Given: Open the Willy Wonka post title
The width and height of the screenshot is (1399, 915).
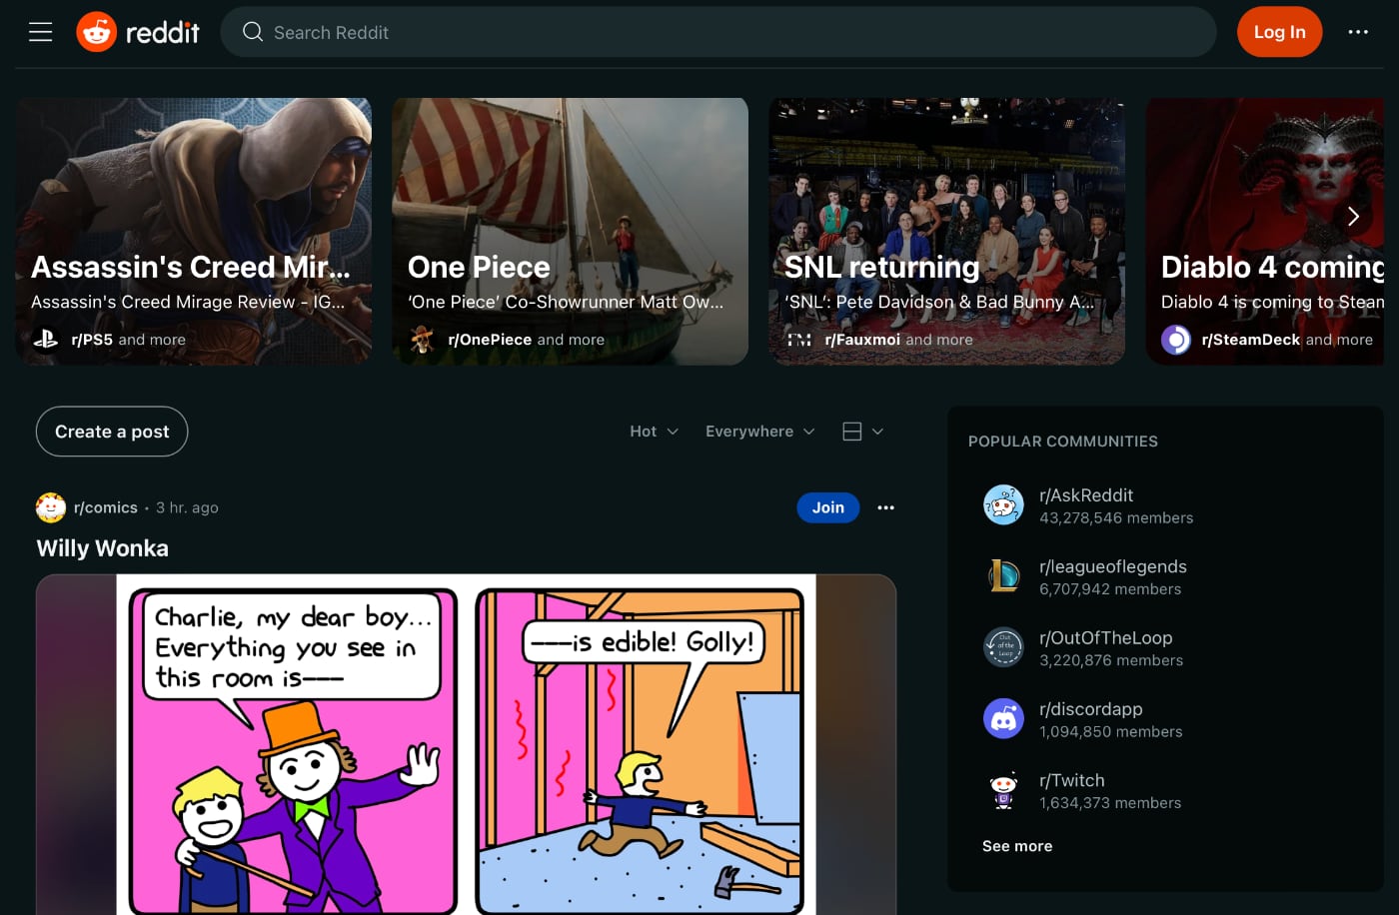Looking at the screenshot, I should [103, 548].
